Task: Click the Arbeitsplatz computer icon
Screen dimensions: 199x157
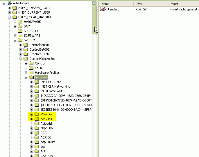Action: [9, 3]
